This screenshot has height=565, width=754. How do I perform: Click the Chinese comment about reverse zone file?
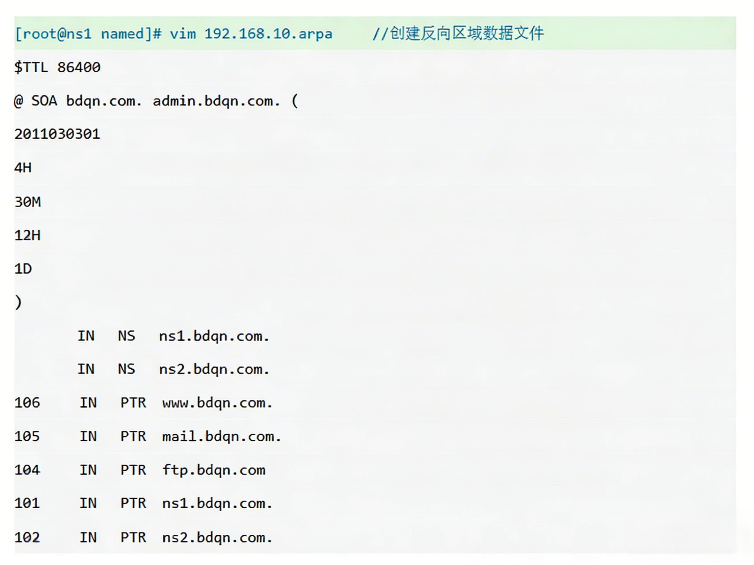coord(458,34)
